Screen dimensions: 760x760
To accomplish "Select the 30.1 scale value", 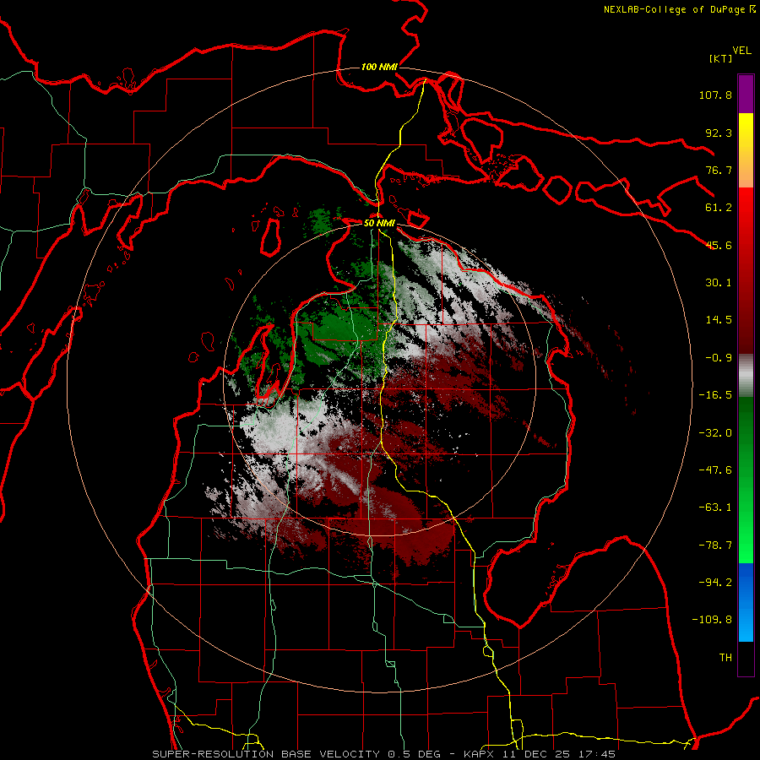I will coord(719,283).
